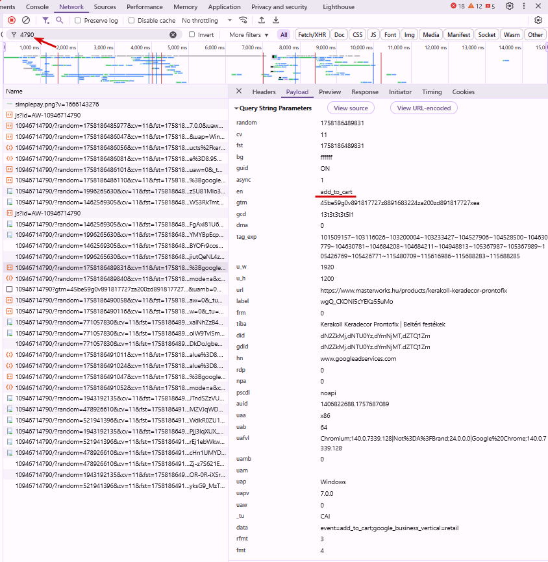
Task: Open the Lighthouse tab
Action: coord(338,6)
